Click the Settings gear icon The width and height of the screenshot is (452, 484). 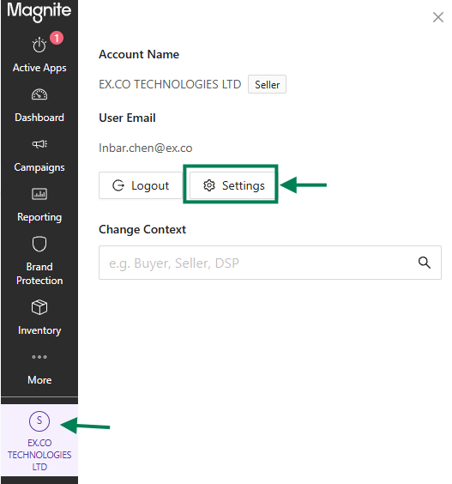coord(209,185)
